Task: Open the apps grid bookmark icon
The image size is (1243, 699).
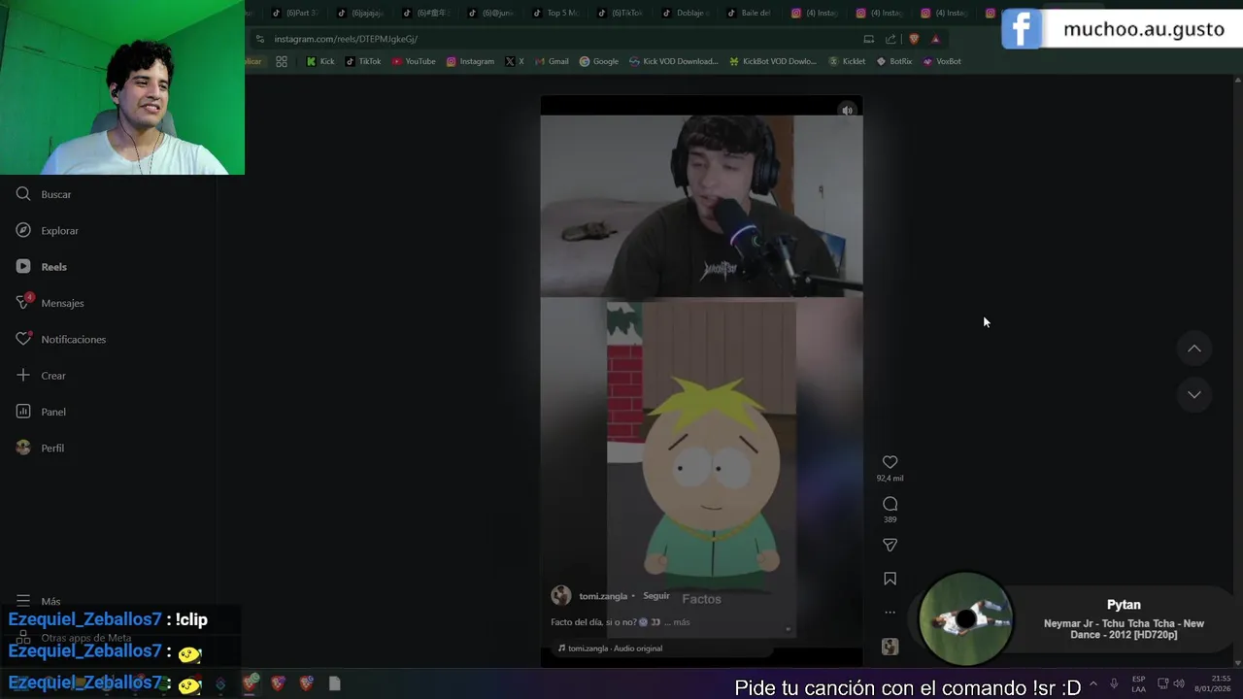Action: 282,61
